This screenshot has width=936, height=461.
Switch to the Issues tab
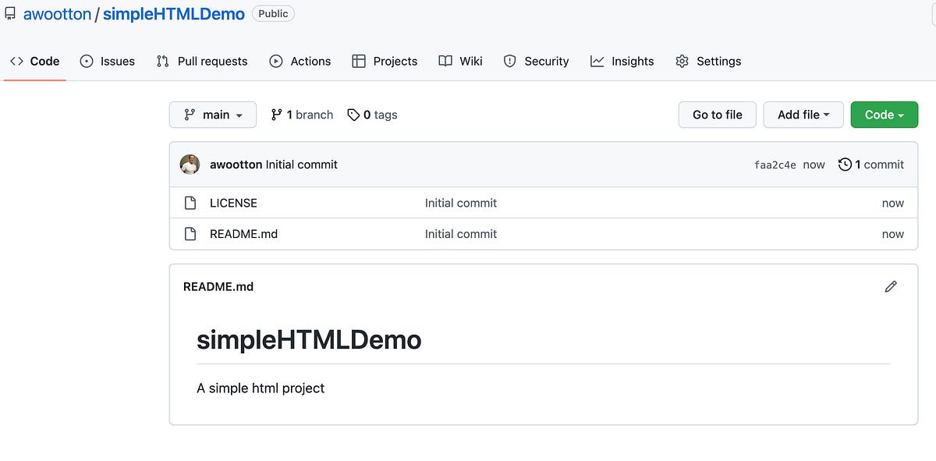pos(107,61)
